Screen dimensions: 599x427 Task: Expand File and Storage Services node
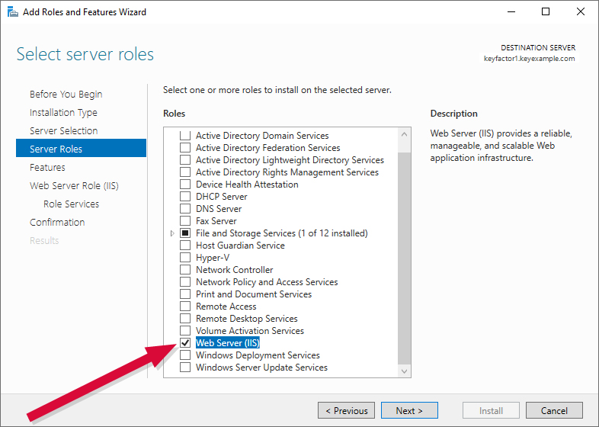173,233
